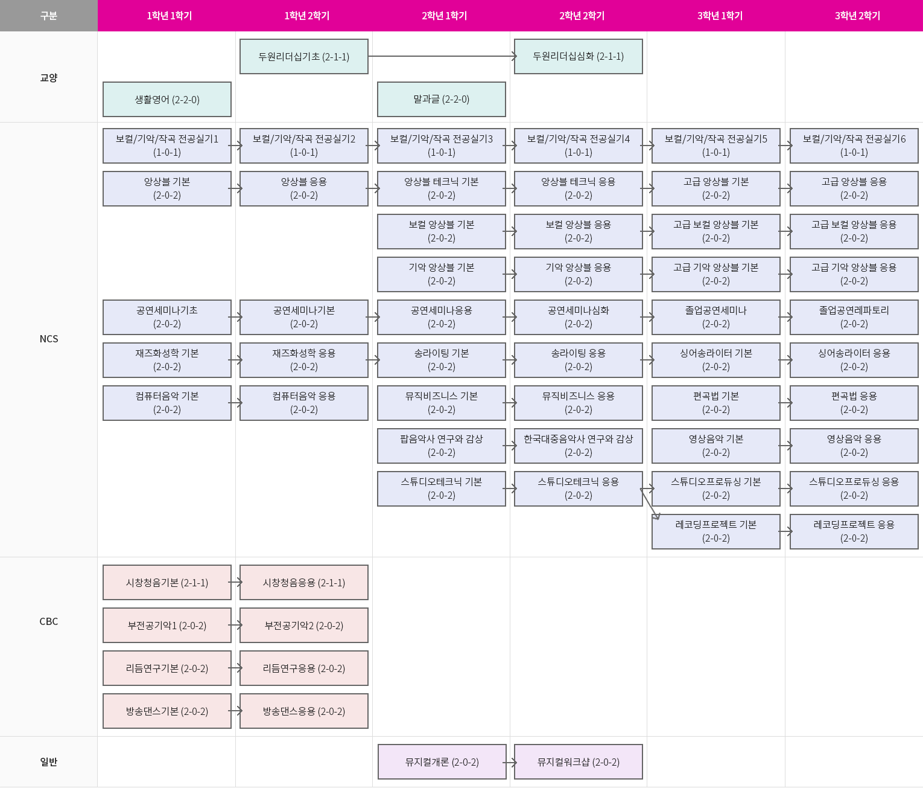Select the 1학년 2학기 column header
Viewport: 923px width, 788px height.
[x=307, y=16]
